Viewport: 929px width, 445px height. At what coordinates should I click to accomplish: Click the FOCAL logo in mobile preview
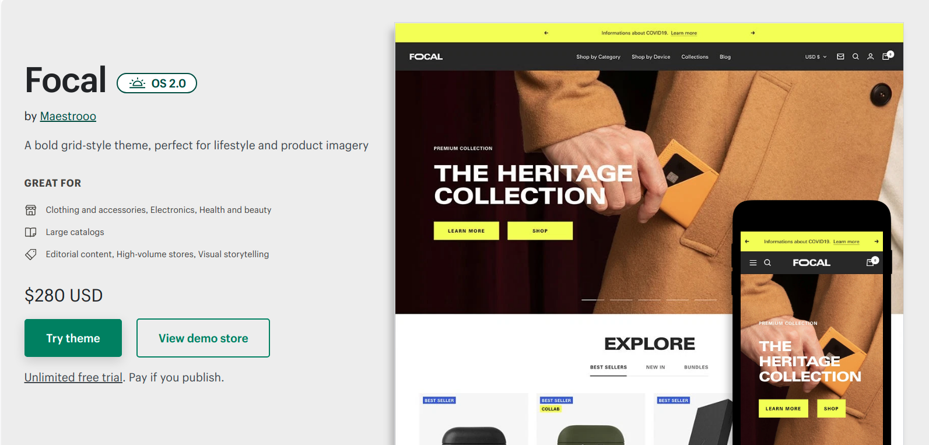[x=811, y=263]
